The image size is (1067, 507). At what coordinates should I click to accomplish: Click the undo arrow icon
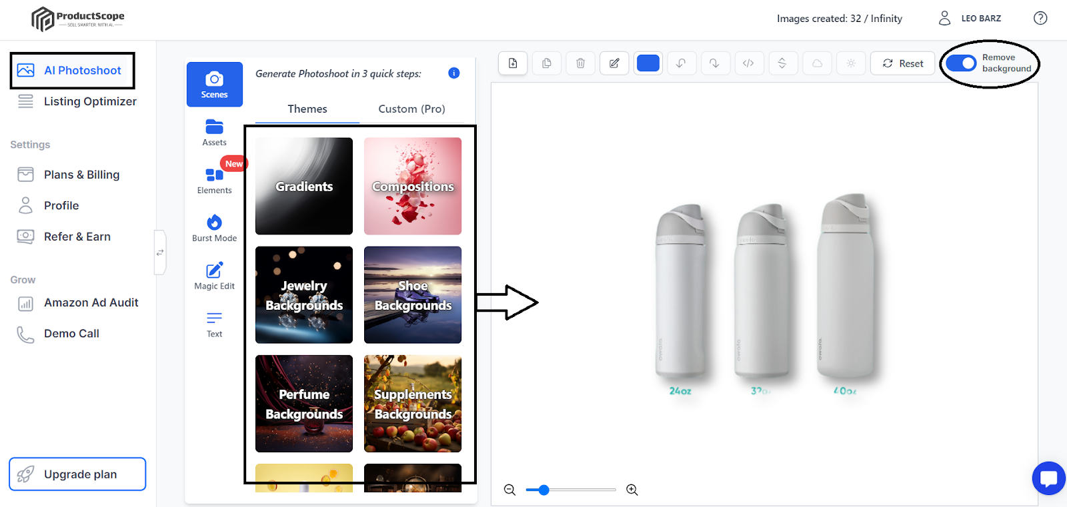coord(681,63)
